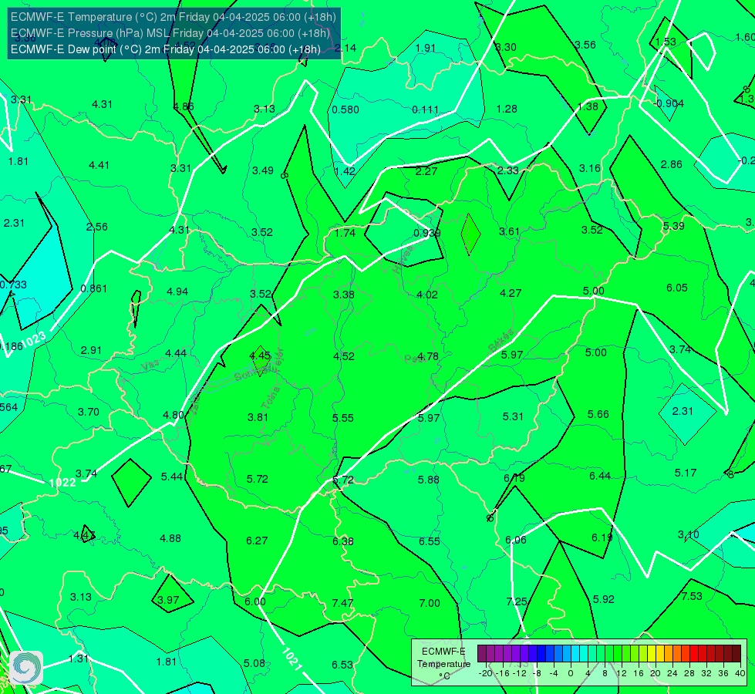Select the ECMWF-E Dew point 2m layer label
Screen dimensions: 755x694
tap(166, 49)
